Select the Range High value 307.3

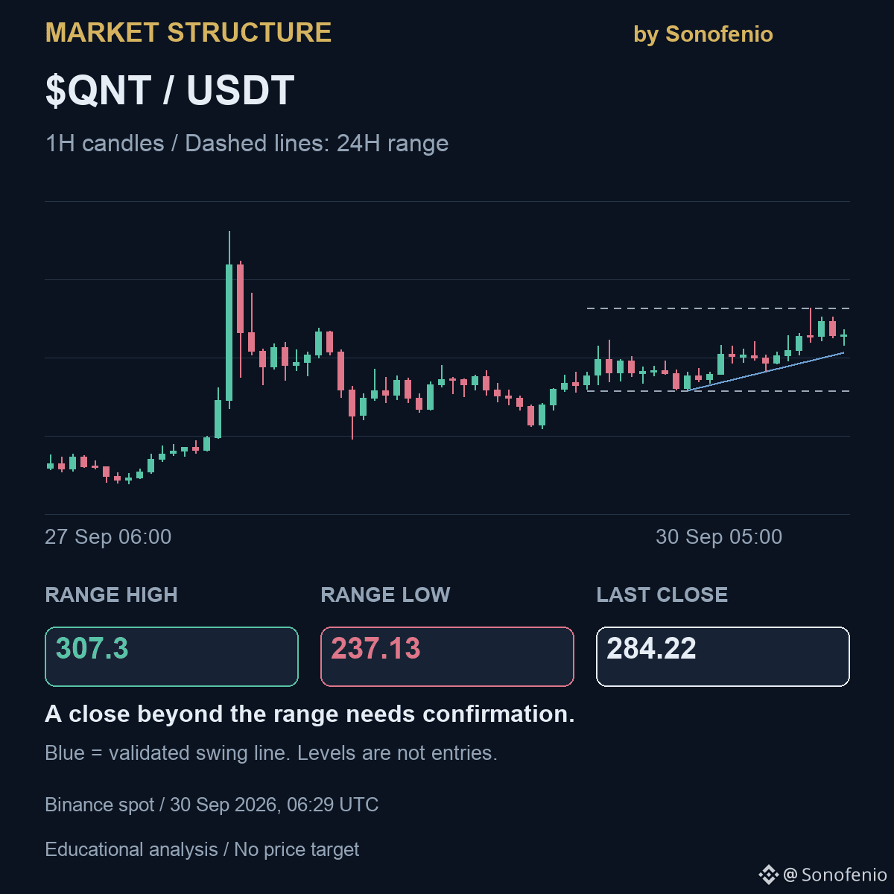92,648
